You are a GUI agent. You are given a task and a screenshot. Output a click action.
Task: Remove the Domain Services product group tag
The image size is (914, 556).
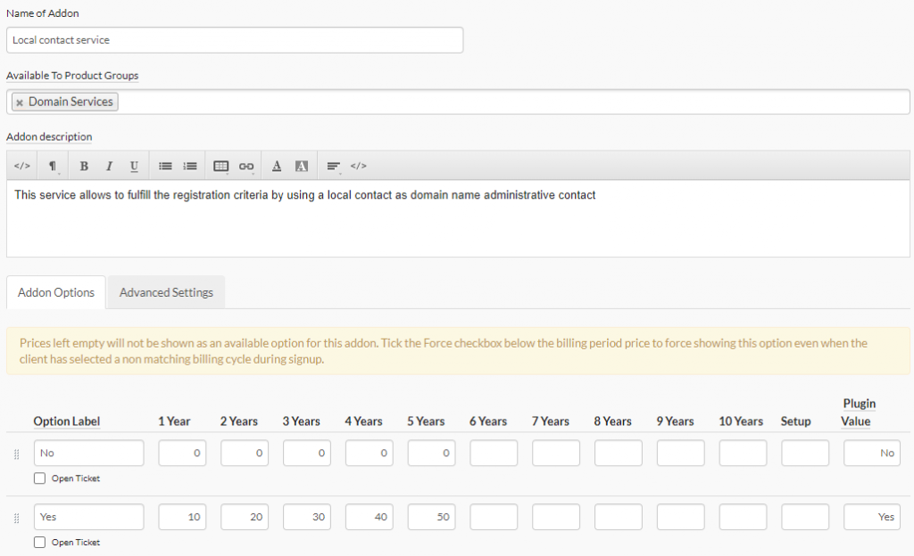point(20,101)
